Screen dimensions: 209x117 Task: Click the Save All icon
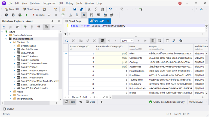coord(81,9)
